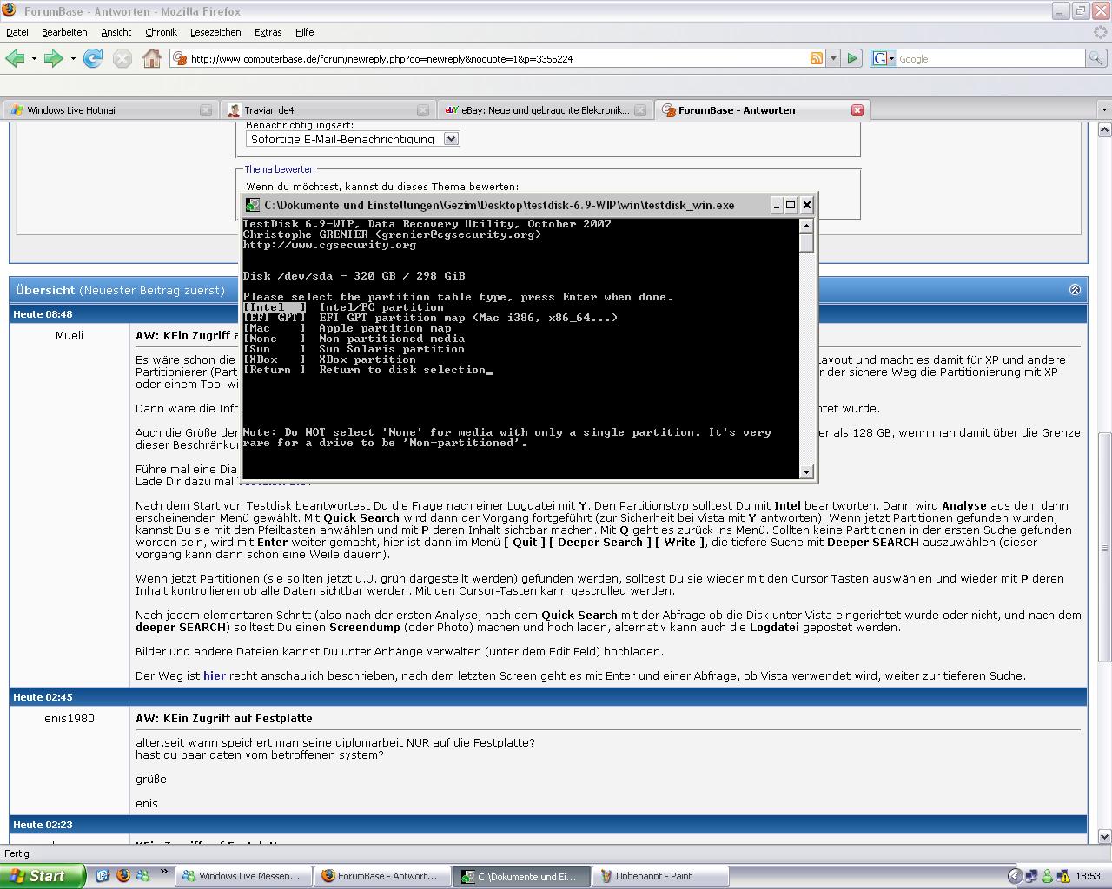Screen dimensions: 1112x889
Task: Switch to Windows Live Messenger taskbar button
Action: tap(242, 876)
